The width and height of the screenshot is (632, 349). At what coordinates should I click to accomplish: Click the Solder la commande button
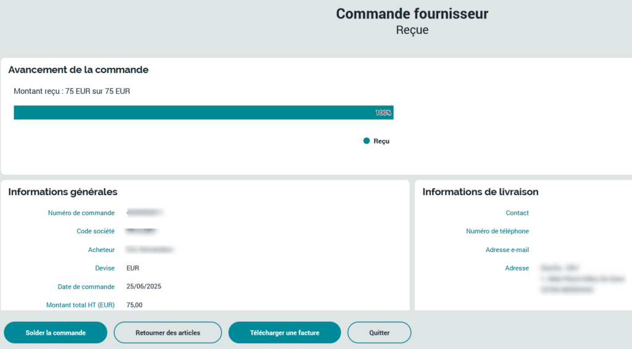pos(56,332)
